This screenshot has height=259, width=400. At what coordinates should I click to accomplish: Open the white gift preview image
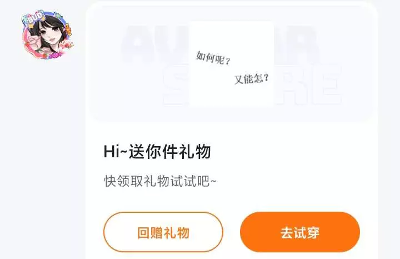click(x=232, y=64)
